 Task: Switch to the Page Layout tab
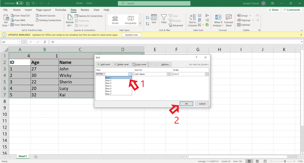click(x=43, y=10)
